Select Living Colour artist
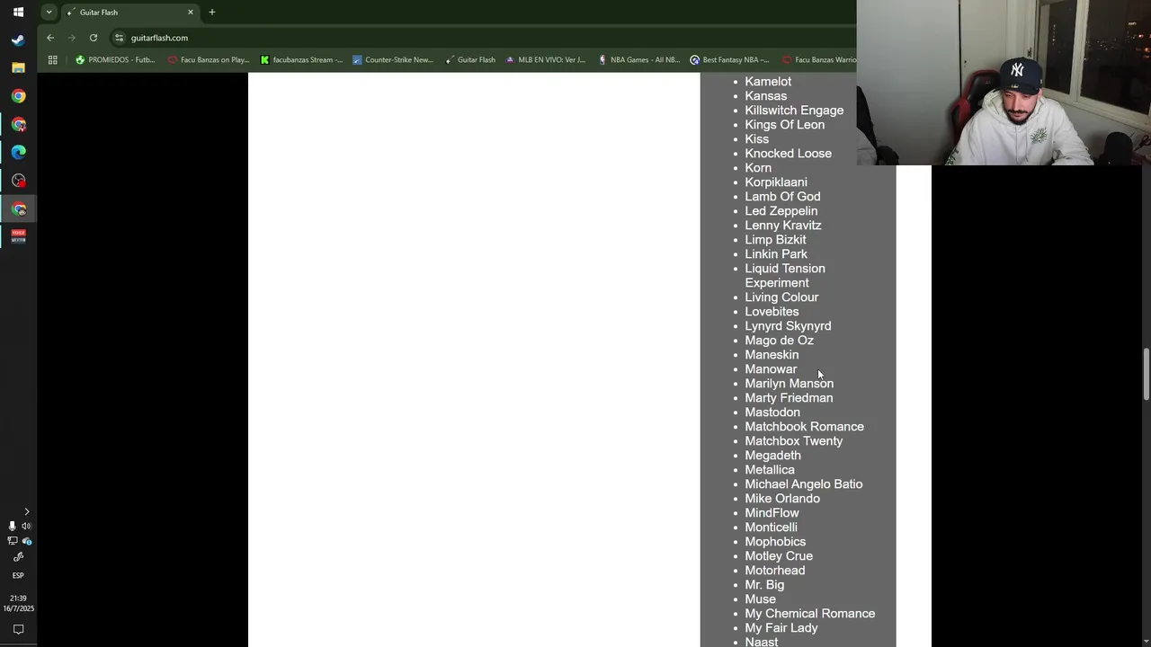1151x647 pixels. [781, 297]
